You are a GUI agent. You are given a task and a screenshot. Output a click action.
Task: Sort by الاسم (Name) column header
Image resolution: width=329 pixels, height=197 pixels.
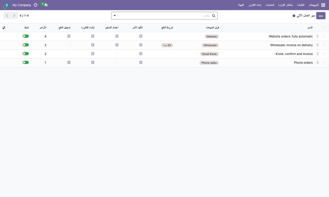pos(310,28)
